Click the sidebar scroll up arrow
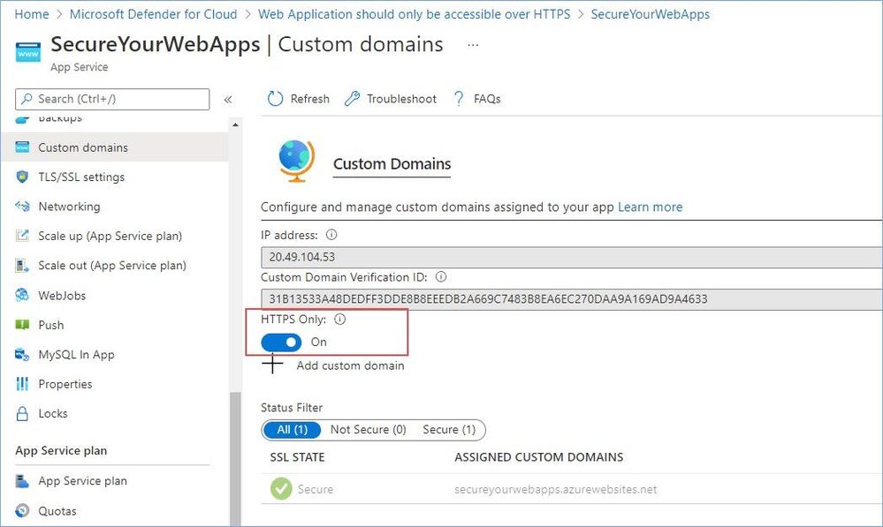This screenshot has height=527, width=883. [x=235, y=124]
